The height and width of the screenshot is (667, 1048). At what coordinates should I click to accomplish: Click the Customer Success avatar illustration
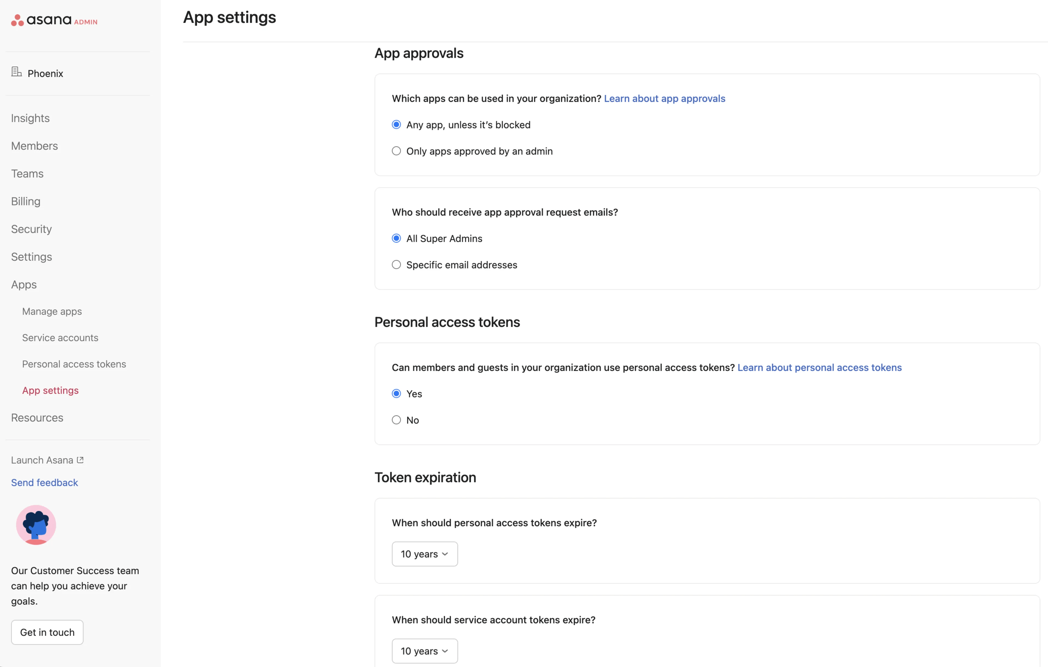point(36,525)
